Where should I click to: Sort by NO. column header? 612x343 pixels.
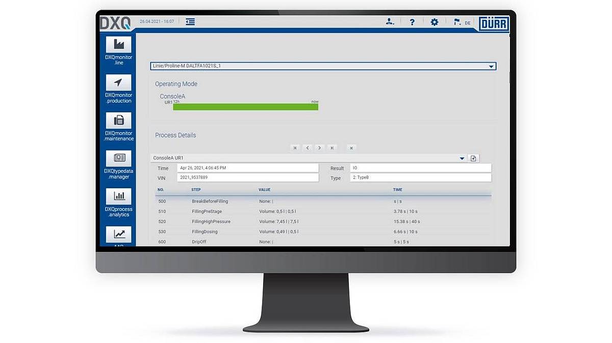tap(161, 190)
